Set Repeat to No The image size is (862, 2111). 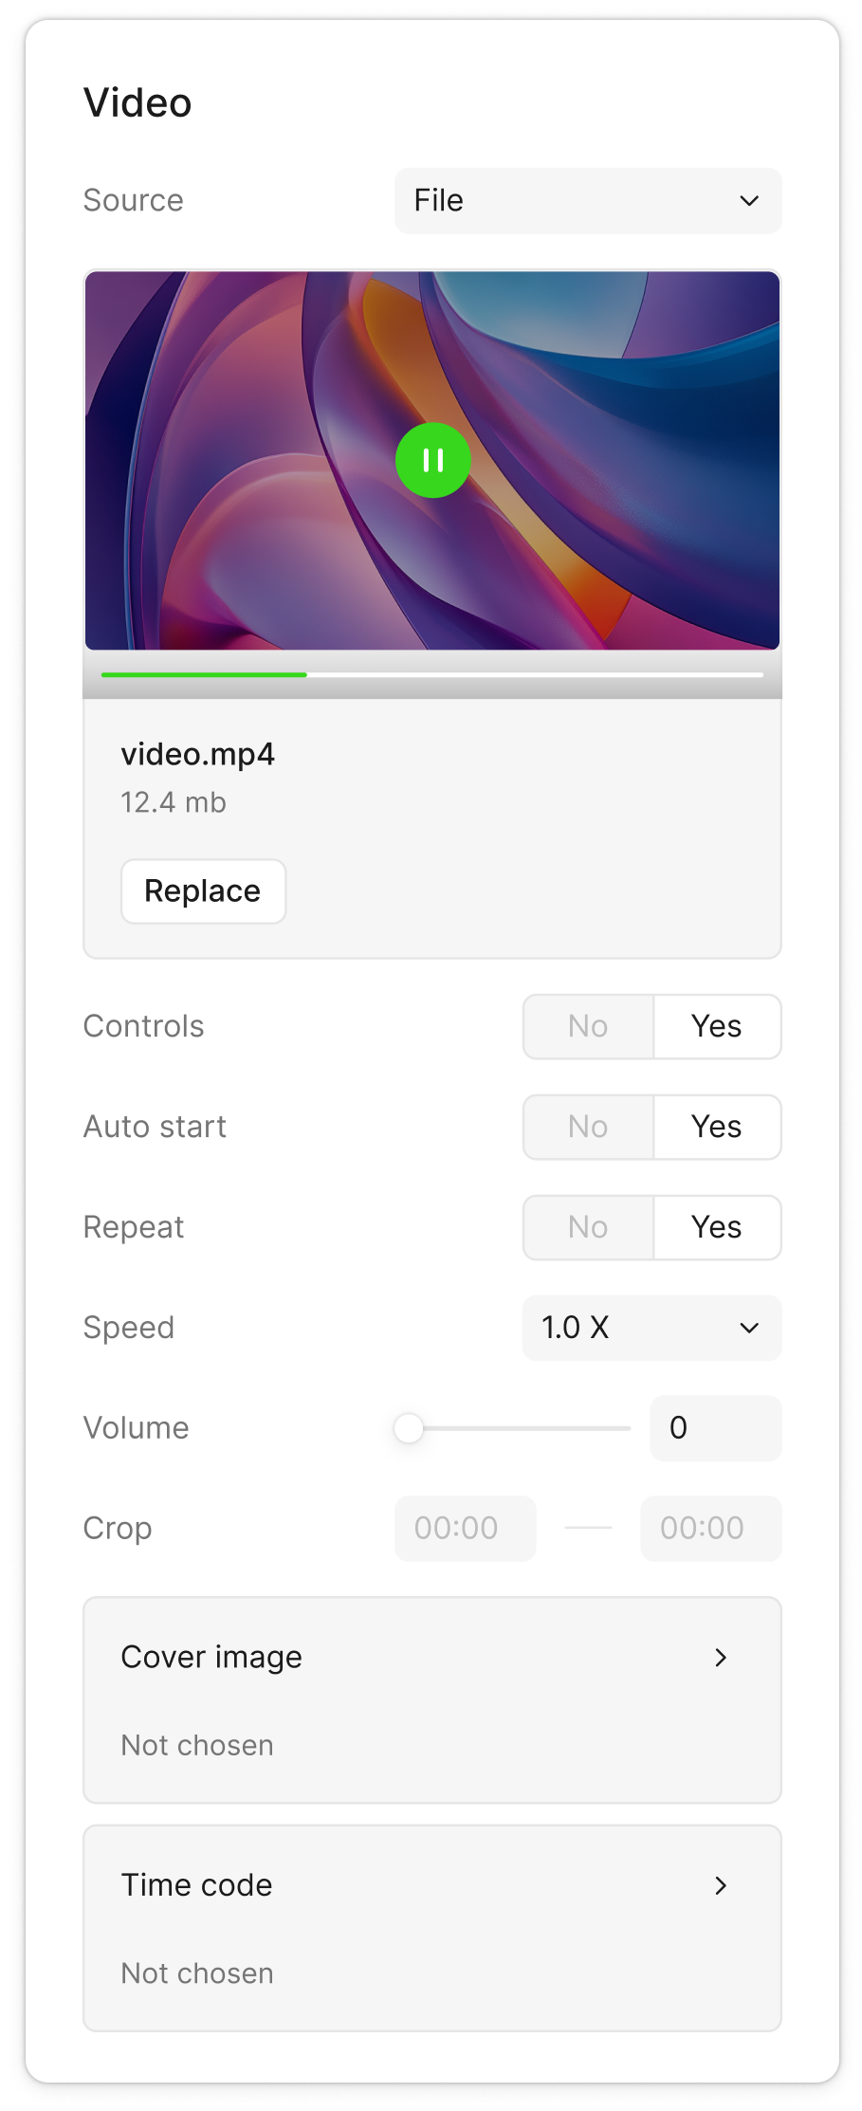click(588, 1227)
